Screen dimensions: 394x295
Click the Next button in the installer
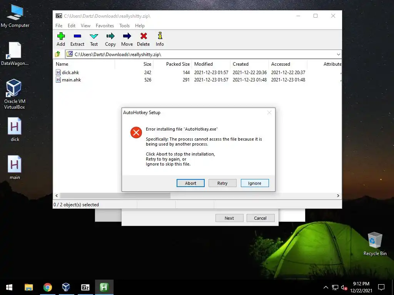pyautogui.click(x=229, y=218)
